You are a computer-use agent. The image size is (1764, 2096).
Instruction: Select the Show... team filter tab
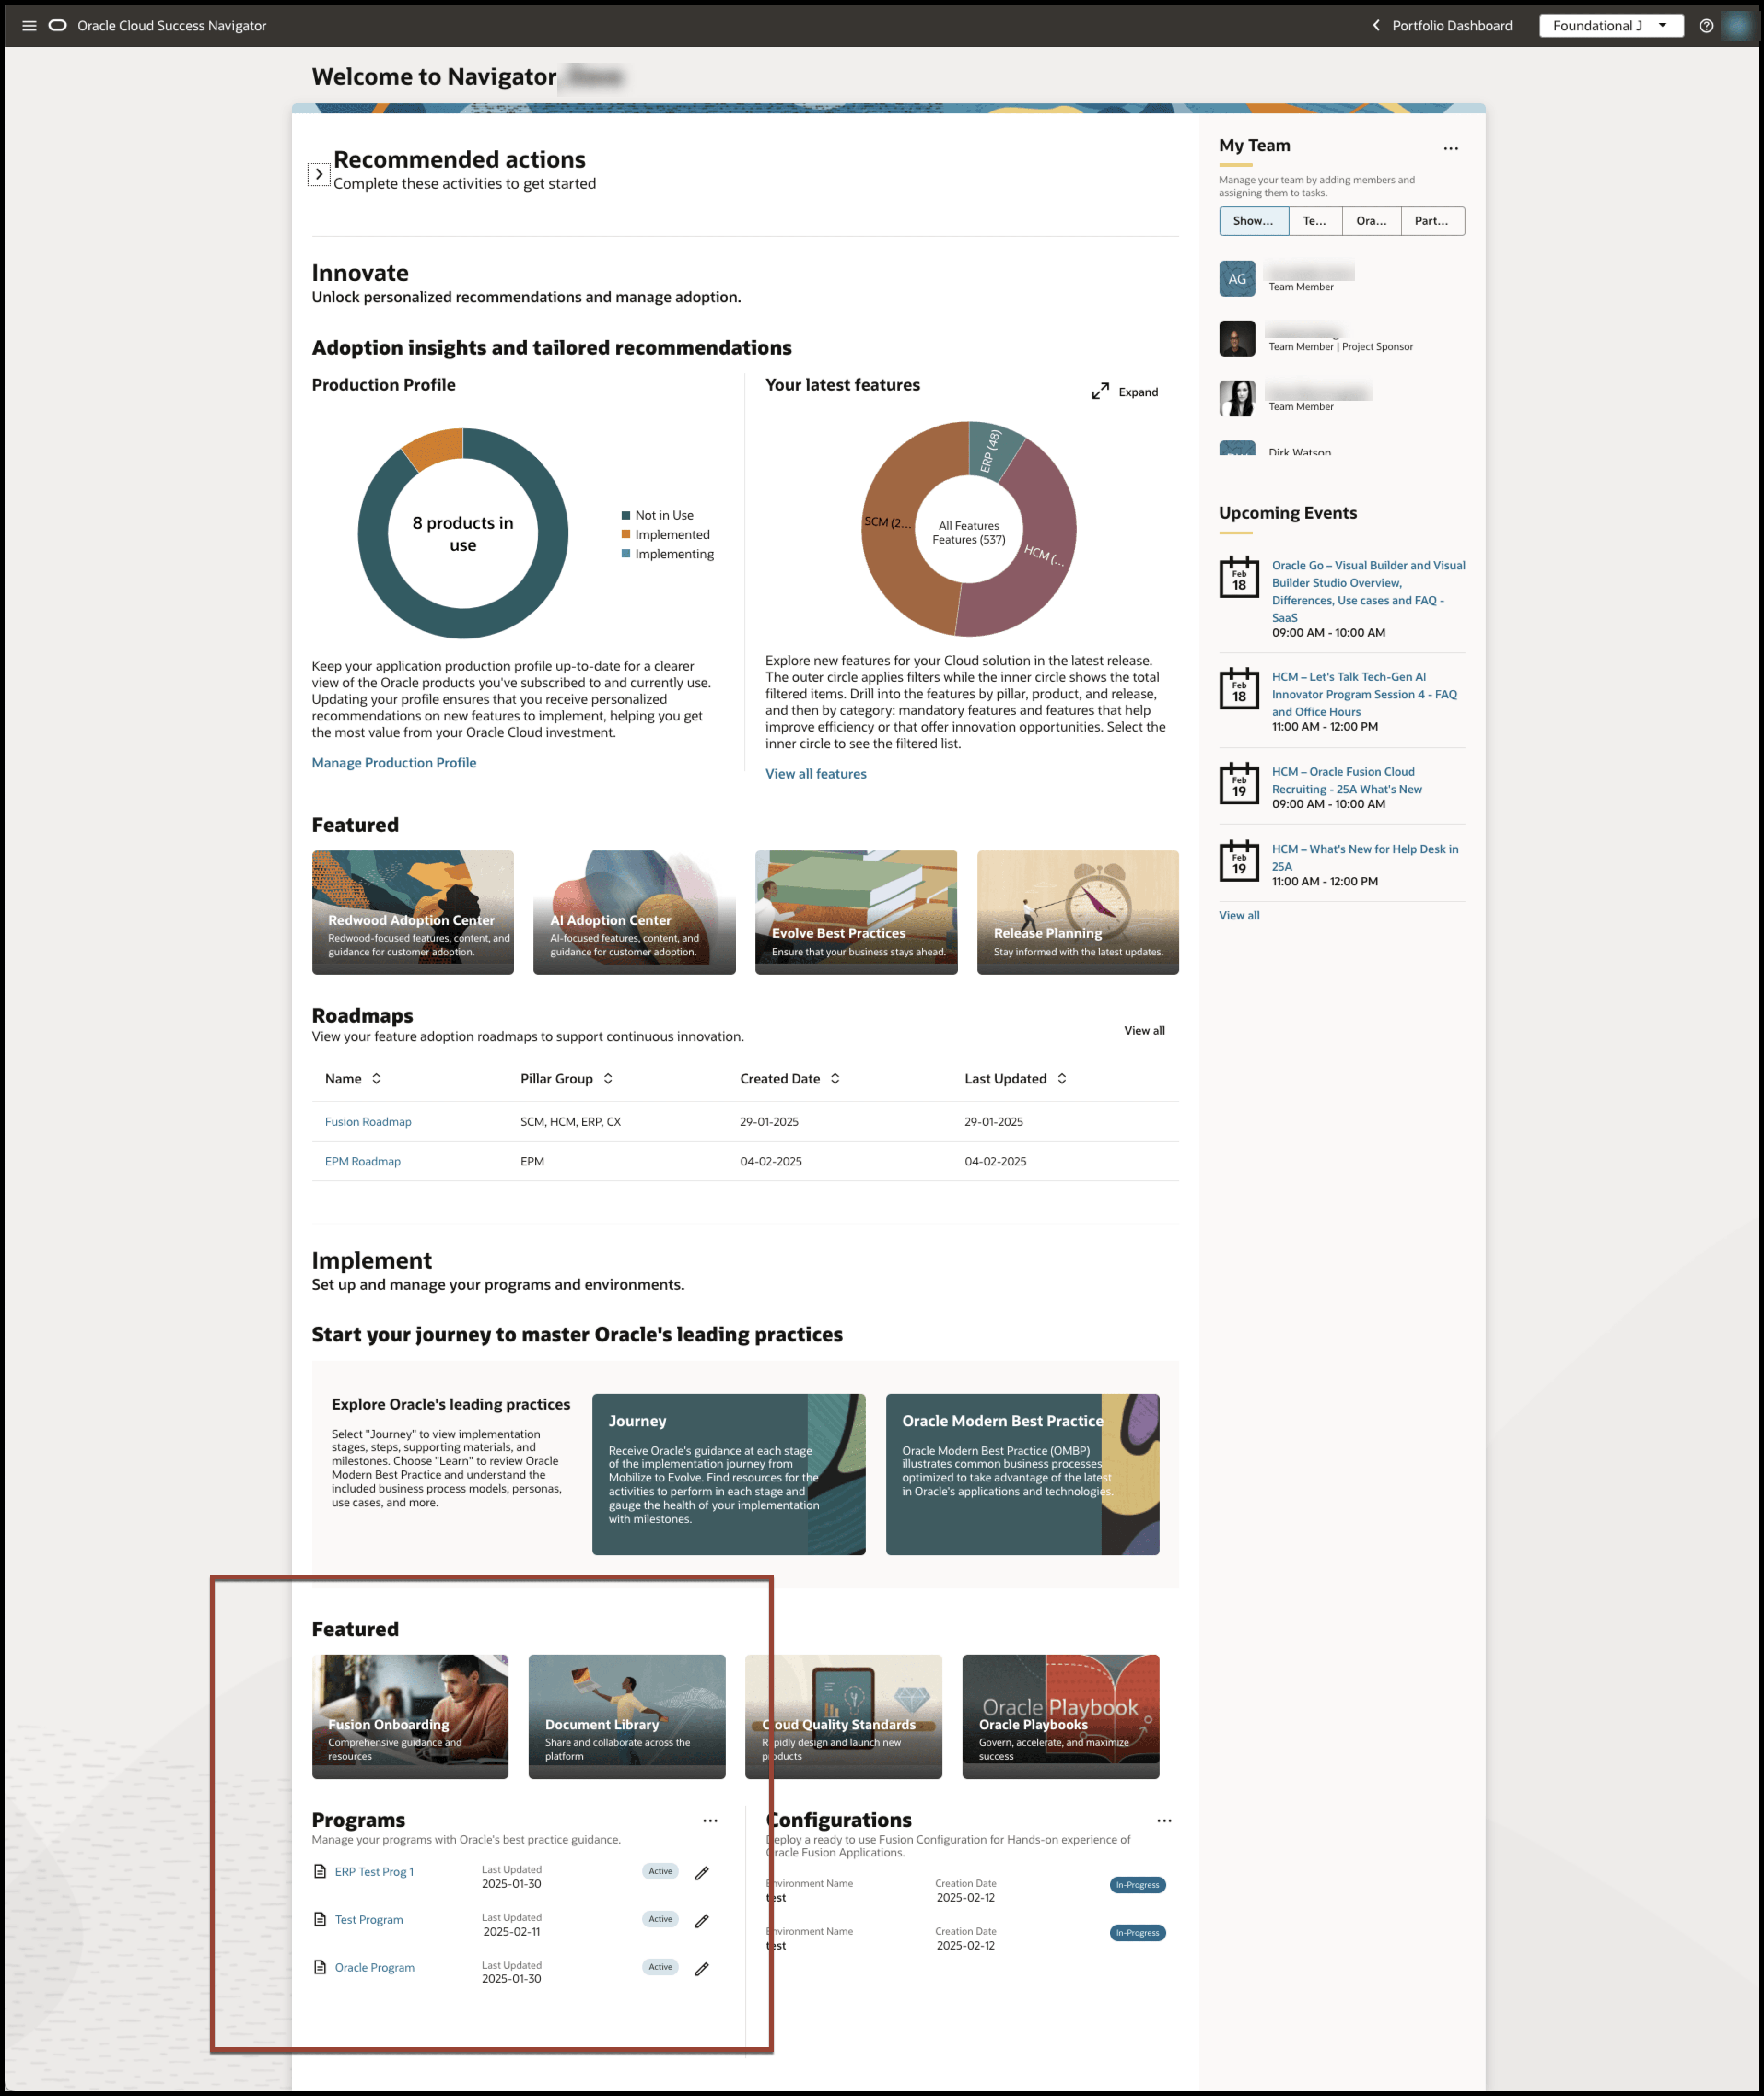pyautogui.click(x=1253, y=221)
